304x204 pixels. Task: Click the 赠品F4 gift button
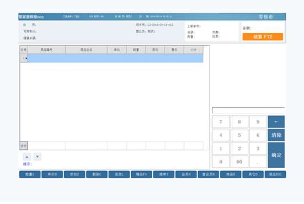point(141,174)
